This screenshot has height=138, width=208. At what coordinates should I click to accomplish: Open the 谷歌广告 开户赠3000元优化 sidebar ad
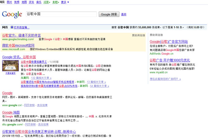(x=170, y=60)
